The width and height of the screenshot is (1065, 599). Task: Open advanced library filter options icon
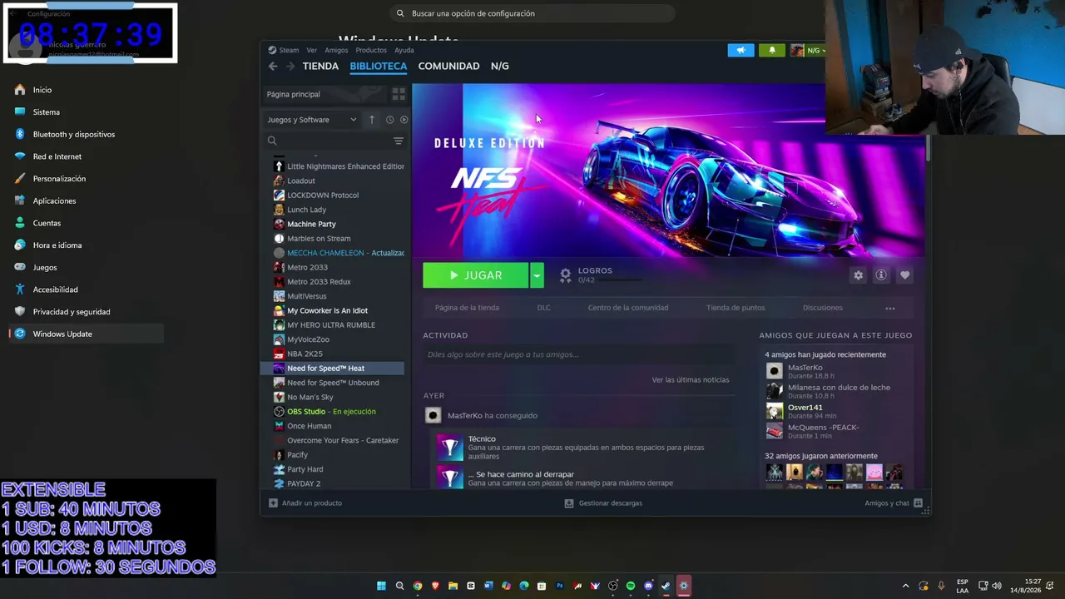(x=399, y=141)
